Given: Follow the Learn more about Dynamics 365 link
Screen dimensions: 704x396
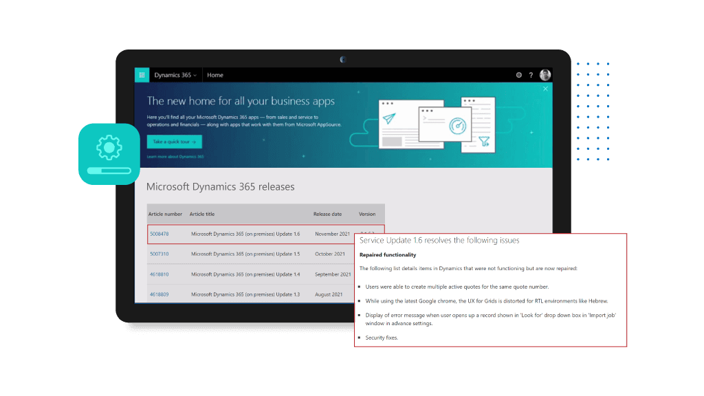Looking at the screenshot, I should (175, 157).
